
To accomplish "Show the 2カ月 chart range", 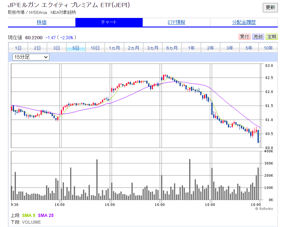I will (x=134, y=48).
